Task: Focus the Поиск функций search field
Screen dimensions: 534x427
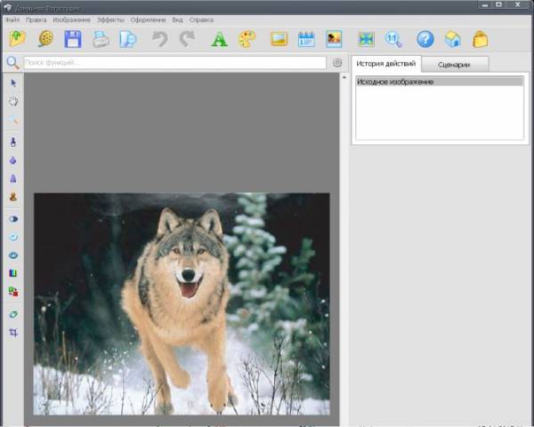Action: pos(175,62)
